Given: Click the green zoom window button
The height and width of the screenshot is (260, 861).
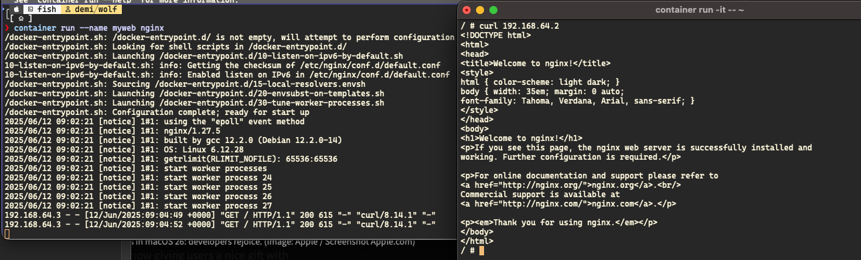Looking at the screenshot, I should click(x=494, y=11).
